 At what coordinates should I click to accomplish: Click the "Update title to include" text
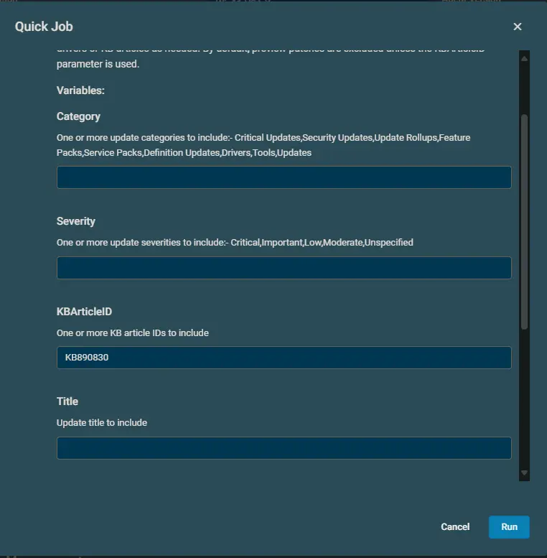(102, 423)
